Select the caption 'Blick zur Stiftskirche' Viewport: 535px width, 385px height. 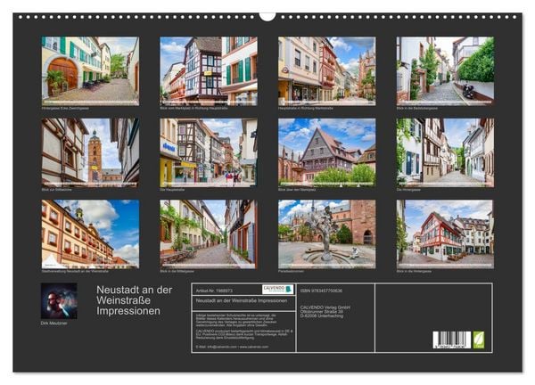click(x=57, y=190)
